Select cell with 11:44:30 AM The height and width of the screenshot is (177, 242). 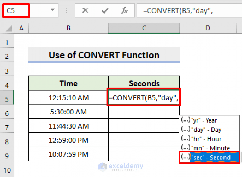tap(68, 126)
